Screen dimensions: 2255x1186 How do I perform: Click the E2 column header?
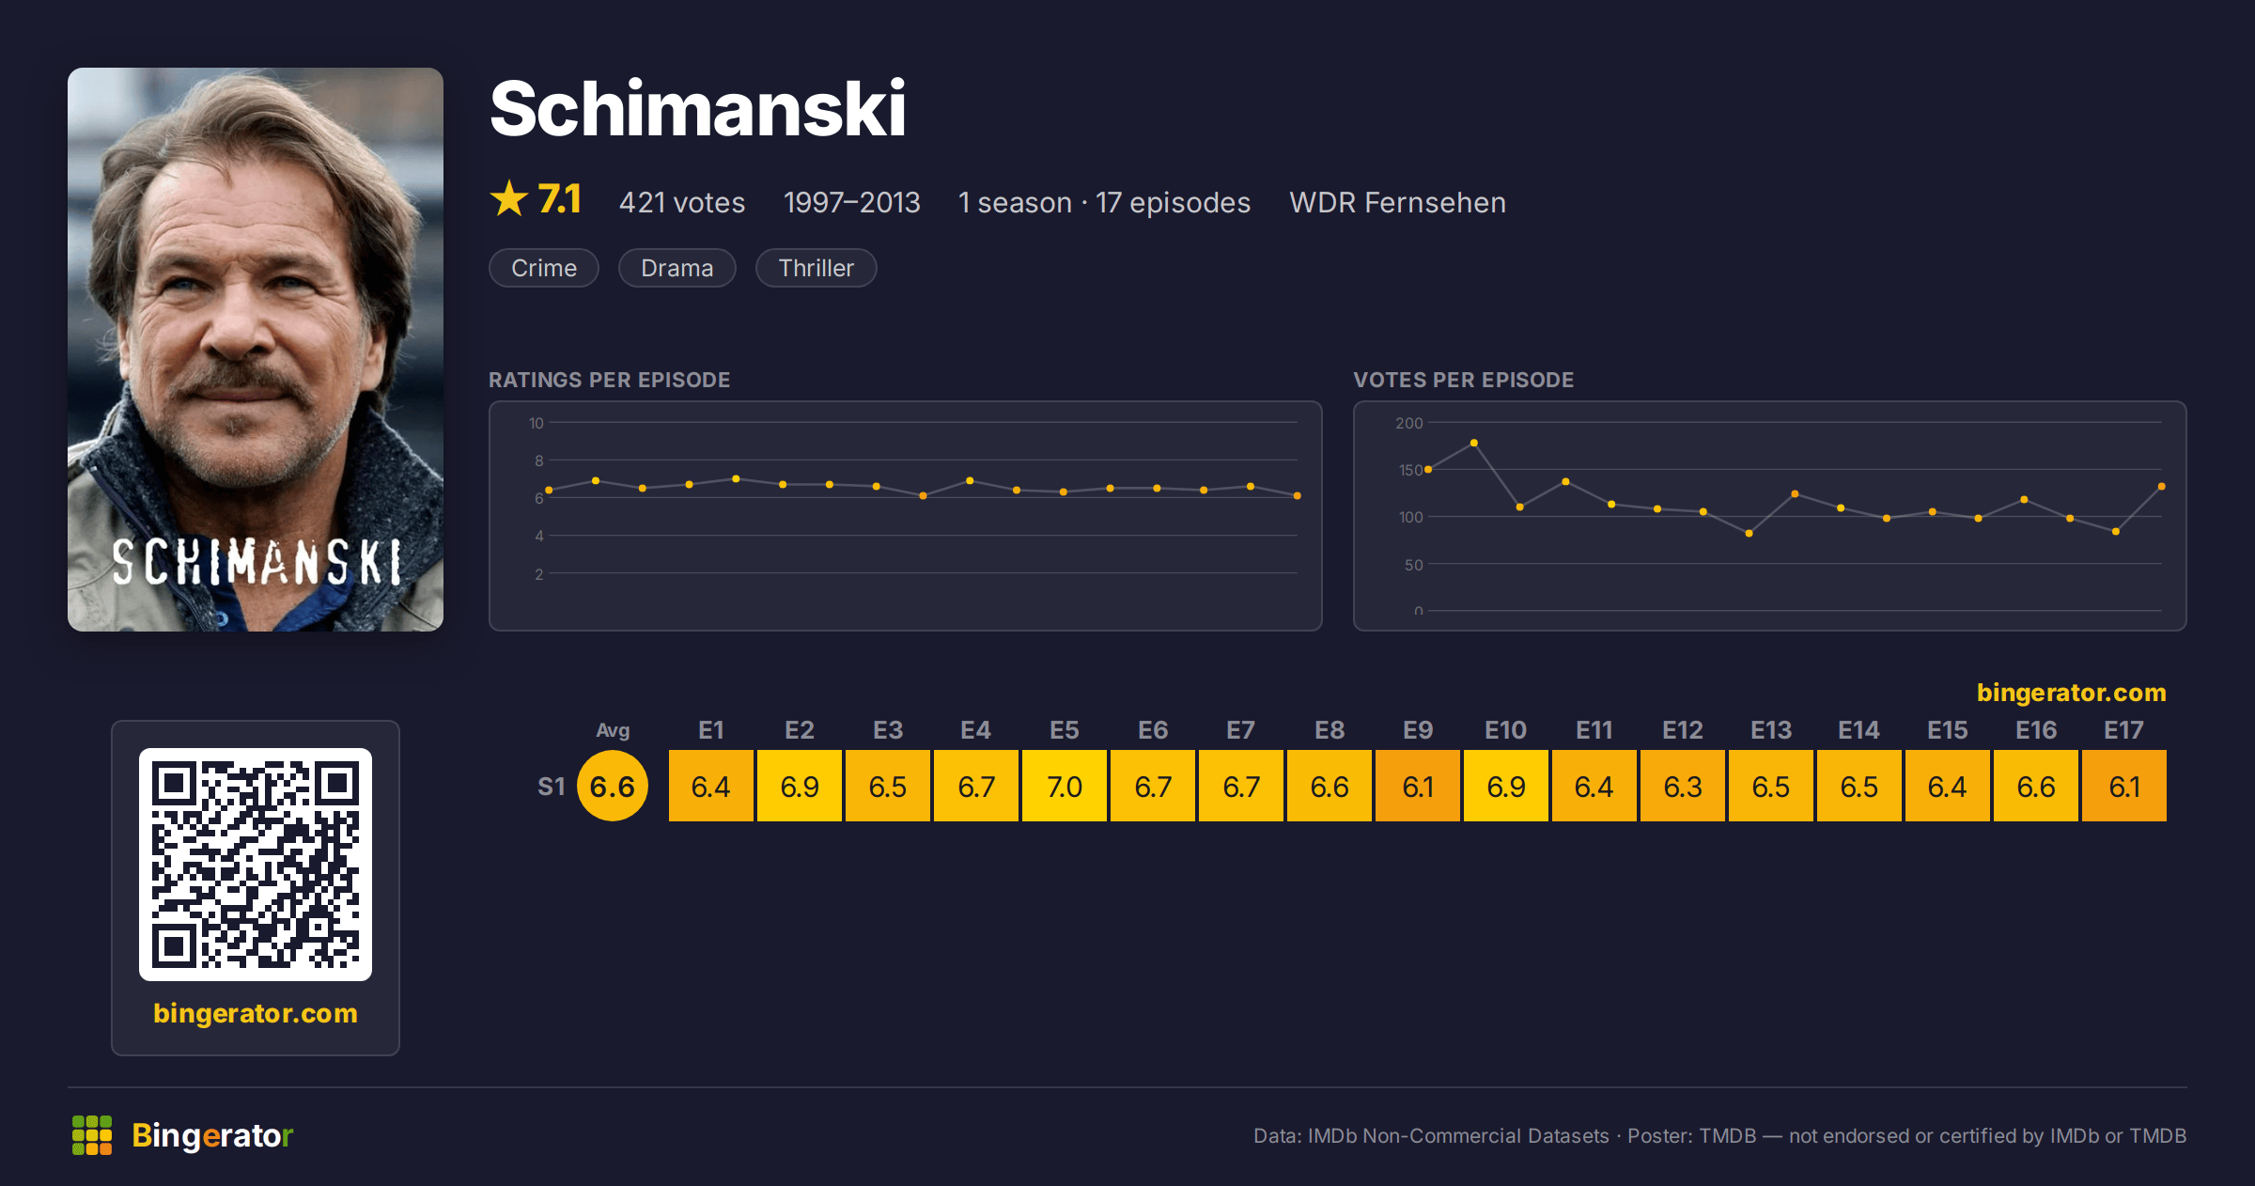click(x=800, y=730)
